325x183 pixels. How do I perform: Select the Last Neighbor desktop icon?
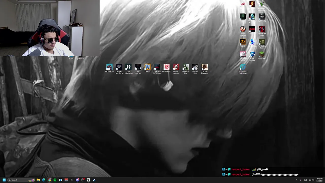(x=138, y=69)
